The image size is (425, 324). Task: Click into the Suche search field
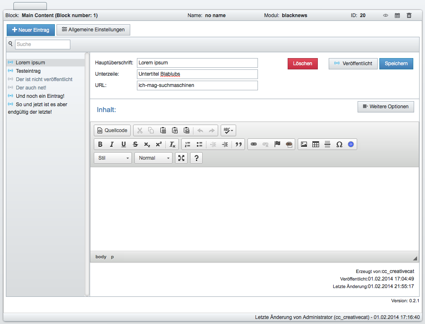[x=42, y=44]
